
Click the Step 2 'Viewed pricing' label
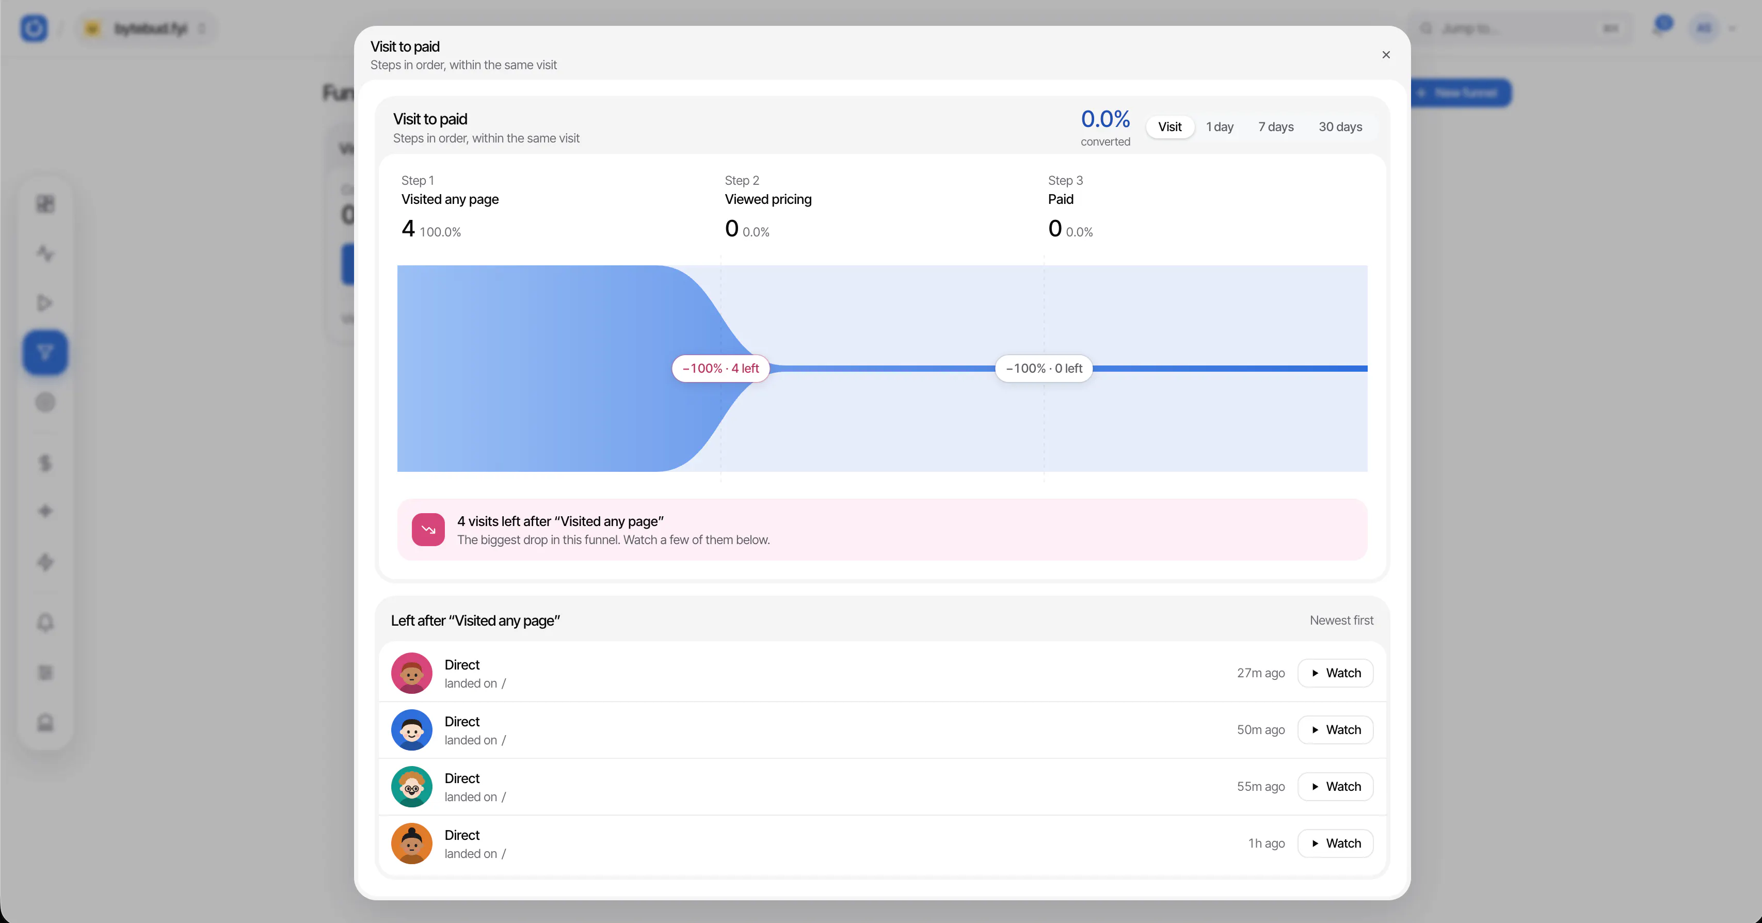point(768,199)
